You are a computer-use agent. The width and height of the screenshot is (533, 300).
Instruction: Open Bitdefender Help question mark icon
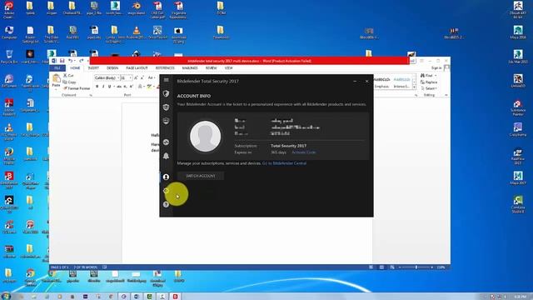166,204
